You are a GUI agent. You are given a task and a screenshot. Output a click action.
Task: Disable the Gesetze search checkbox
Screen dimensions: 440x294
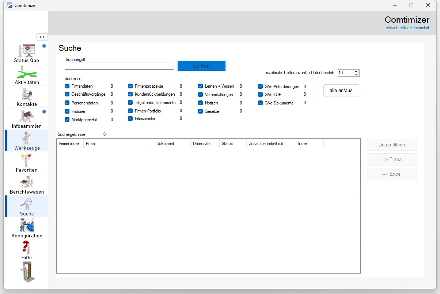pos(201,111)
